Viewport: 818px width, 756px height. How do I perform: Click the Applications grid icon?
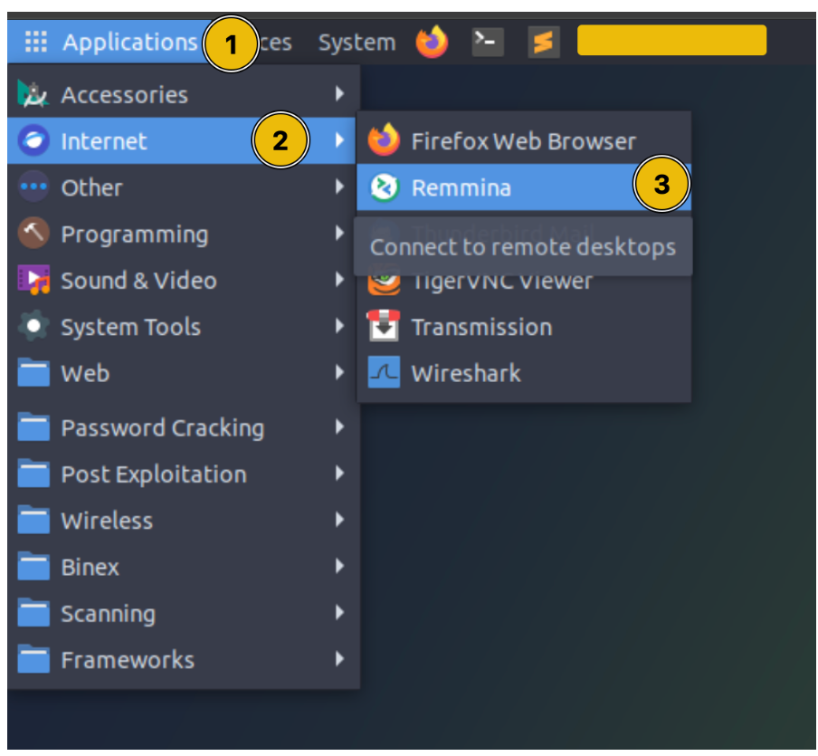36,42
